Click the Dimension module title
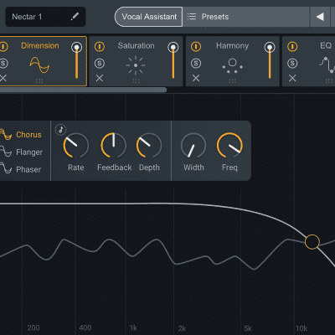The height and width of the screenshot is (335, 335). click(x=40, y=45)
